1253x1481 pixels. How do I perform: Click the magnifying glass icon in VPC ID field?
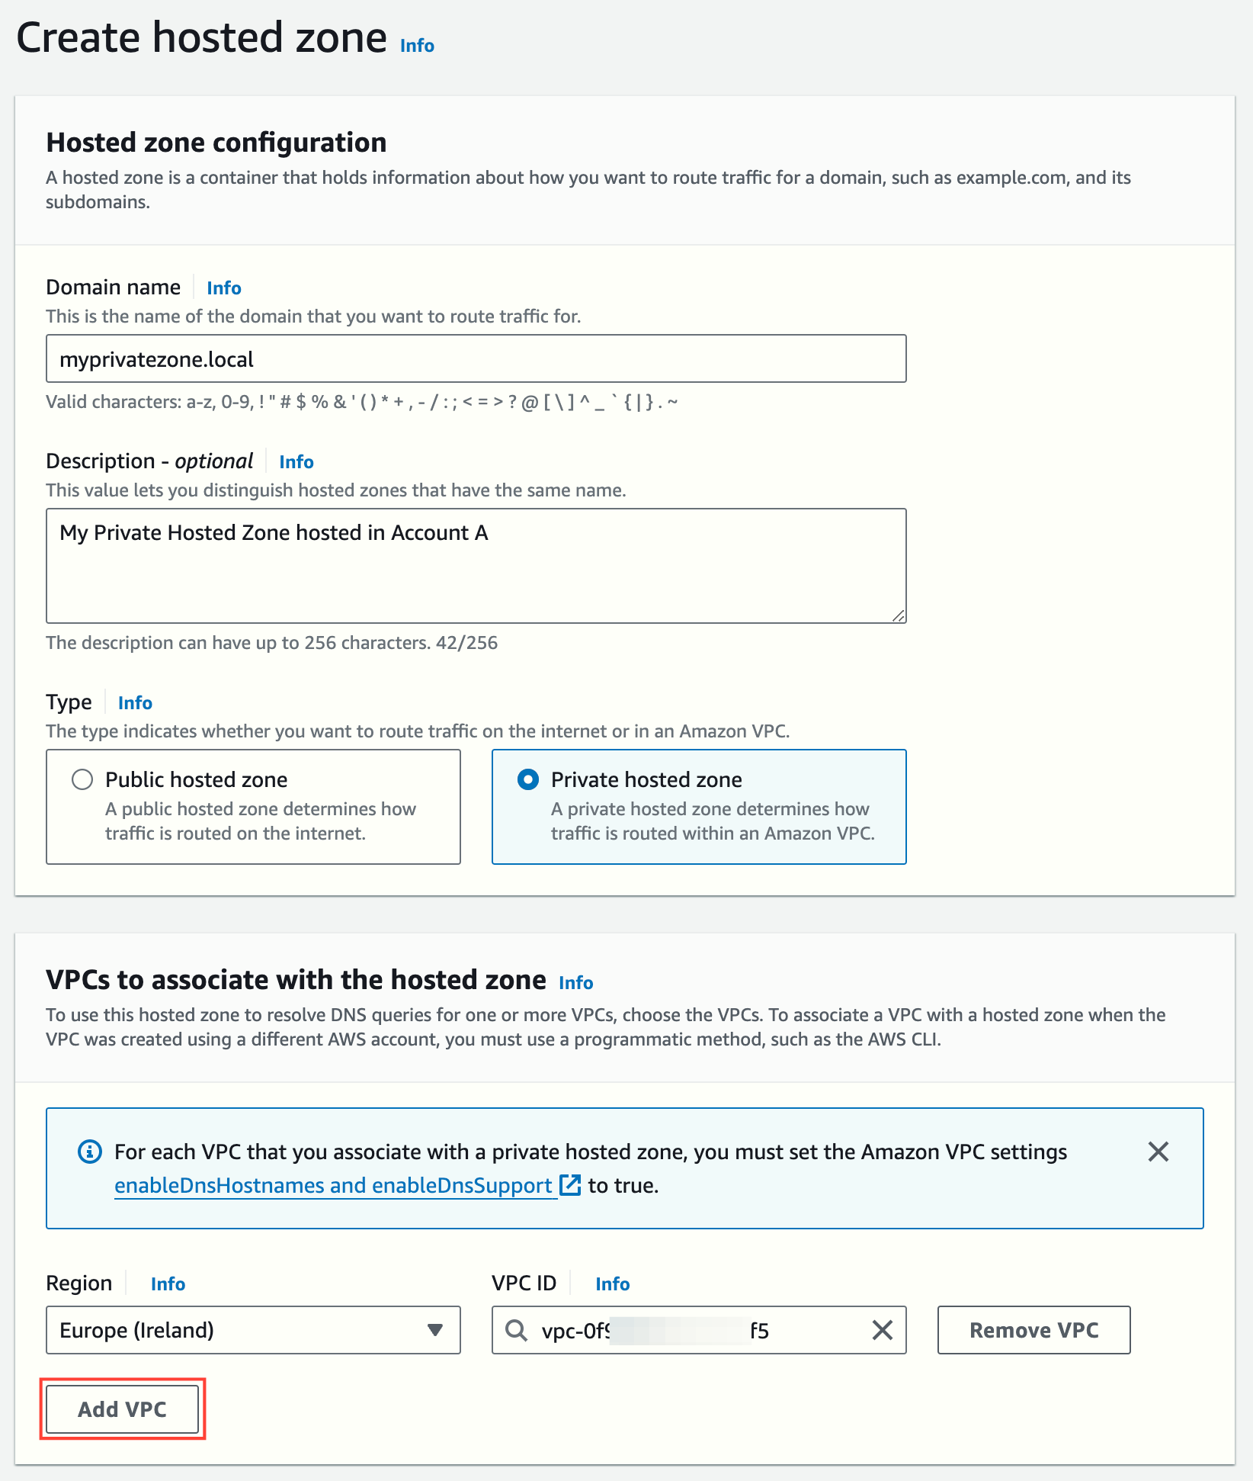click(x=517, y=1330)
